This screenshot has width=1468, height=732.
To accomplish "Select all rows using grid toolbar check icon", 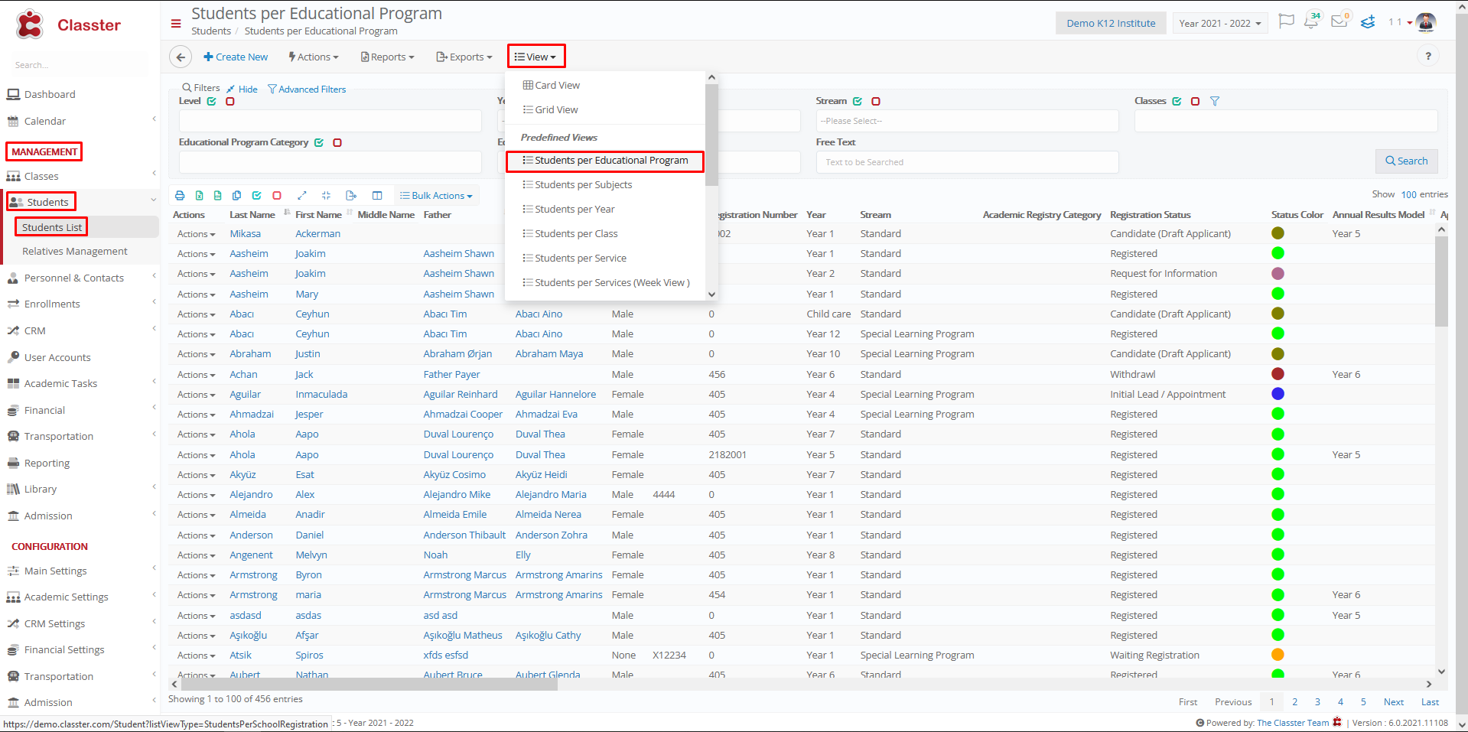I will tap(257, 195).
